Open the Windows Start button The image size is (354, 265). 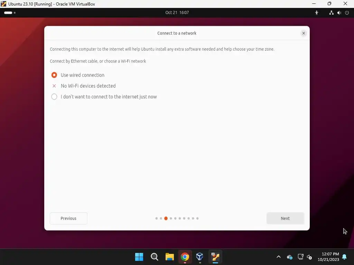click(x=139, y=257)
